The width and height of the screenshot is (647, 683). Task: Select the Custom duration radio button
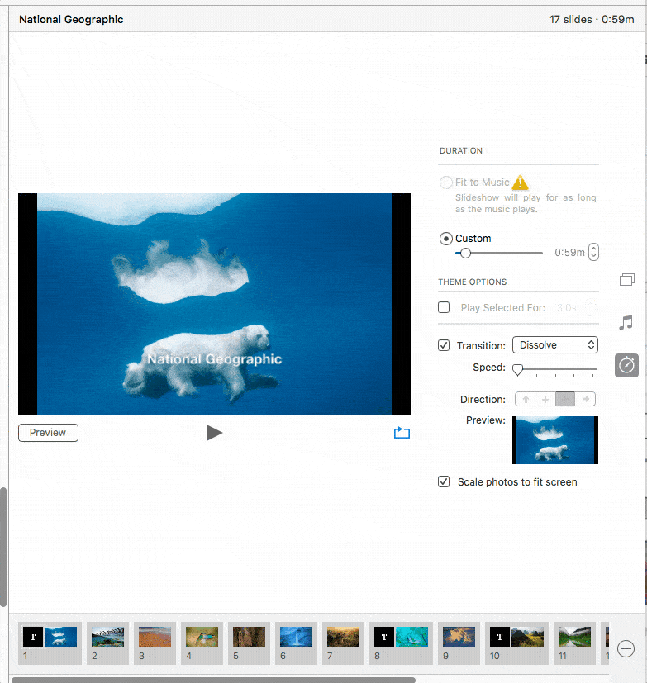click(x=445, y=239)
